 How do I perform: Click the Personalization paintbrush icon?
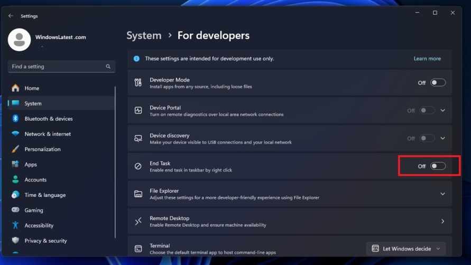[x=15, y=149]
